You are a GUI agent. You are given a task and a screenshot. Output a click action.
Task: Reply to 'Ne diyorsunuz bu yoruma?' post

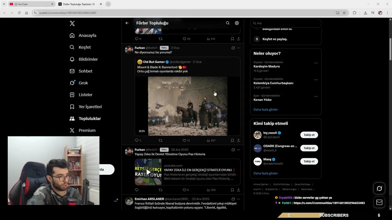click(x=137, y=141)
